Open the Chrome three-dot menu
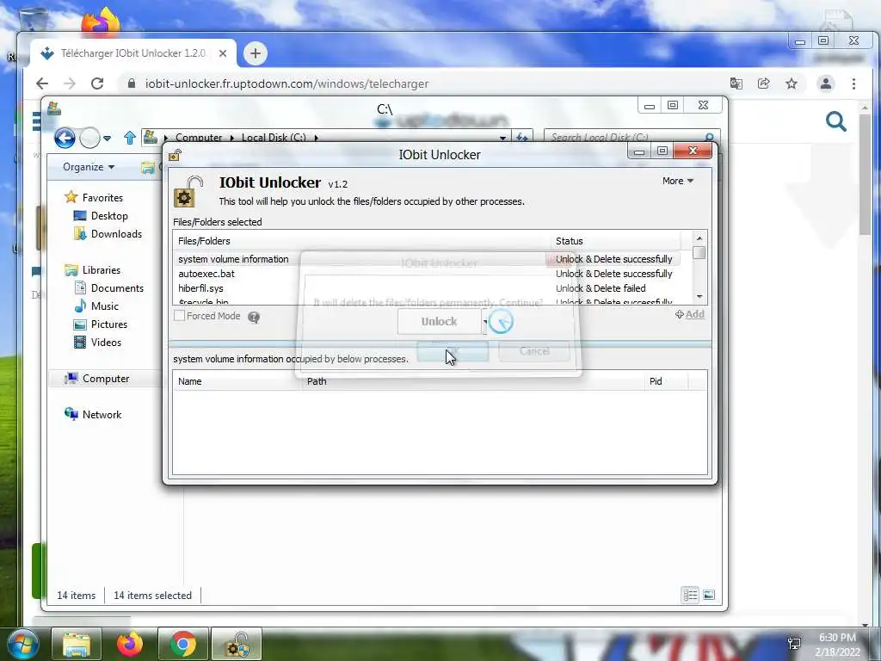 [x=853, y=83]
